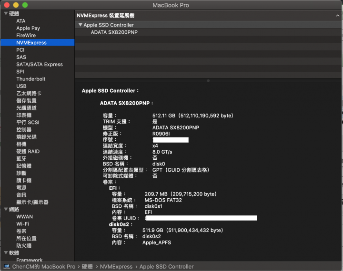343x271 pixels.
Task: Click the computer icon in path bar
Action: 7,266
